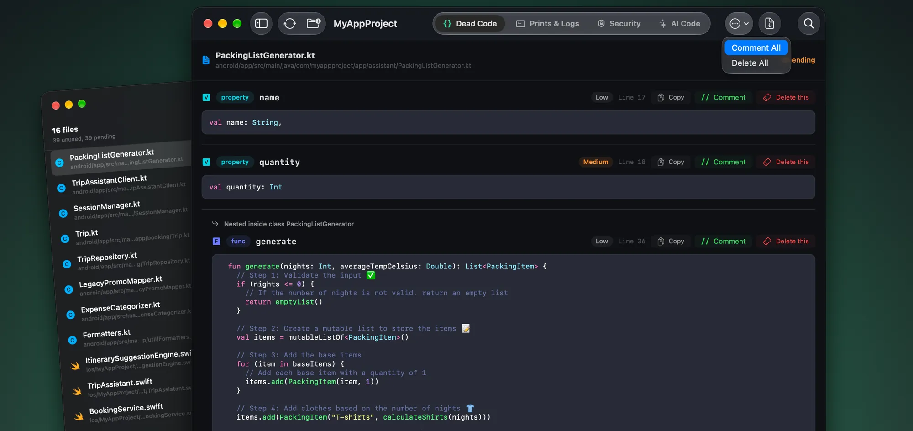Copy the name property code
The width and height of the screenshot is (913, 431).
tap(671, 97)
